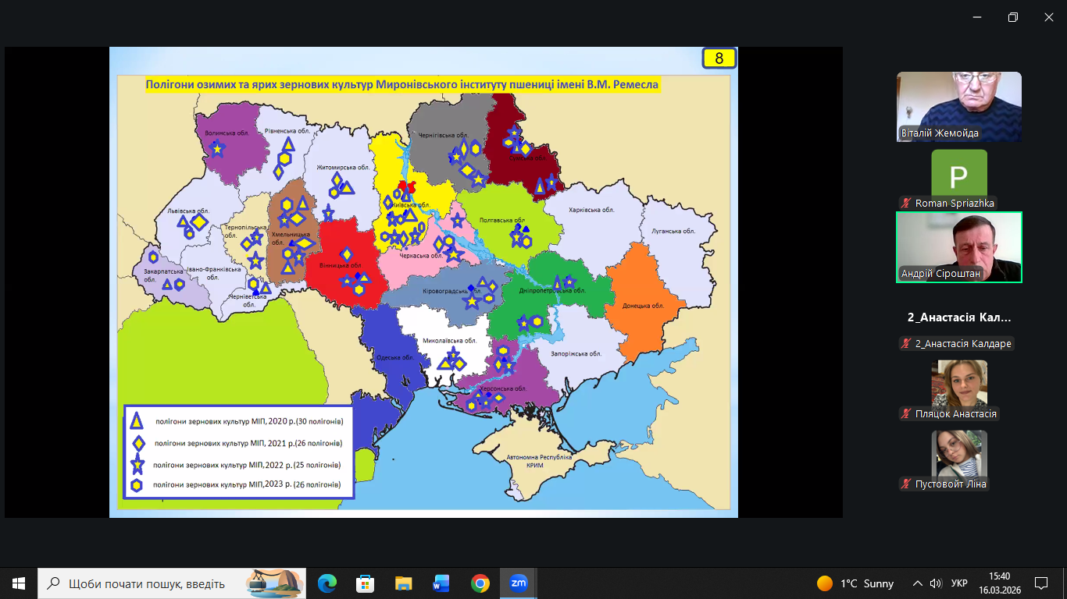Show hidden system tray icons
The image size is (1067, 599).
(x=918, y=583)
